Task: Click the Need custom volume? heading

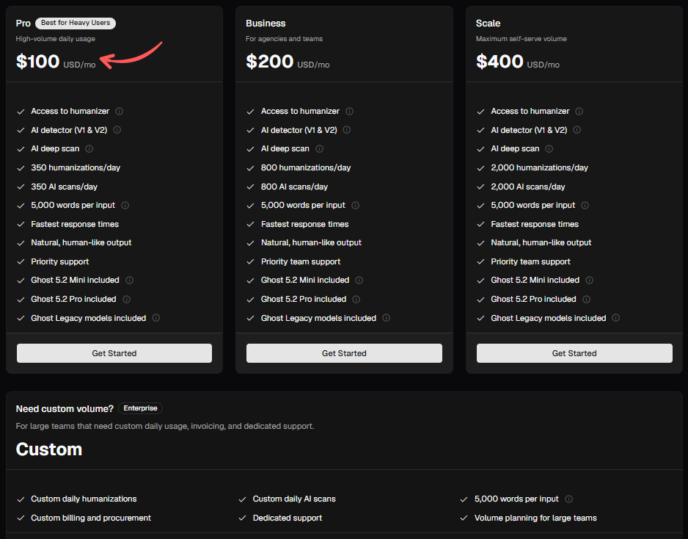Action: 65,409
